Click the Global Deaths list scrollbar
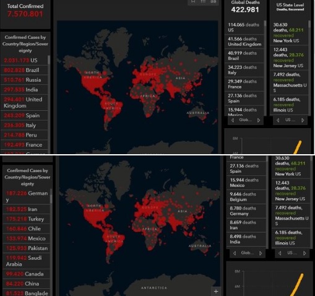This screenshot has width=315, height=296. pyautogui.click(x=265, y=24)
